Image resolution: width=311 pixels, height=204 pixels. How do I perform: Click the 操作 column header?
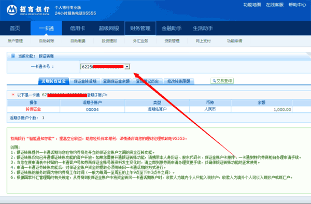(x=33, y=103)
